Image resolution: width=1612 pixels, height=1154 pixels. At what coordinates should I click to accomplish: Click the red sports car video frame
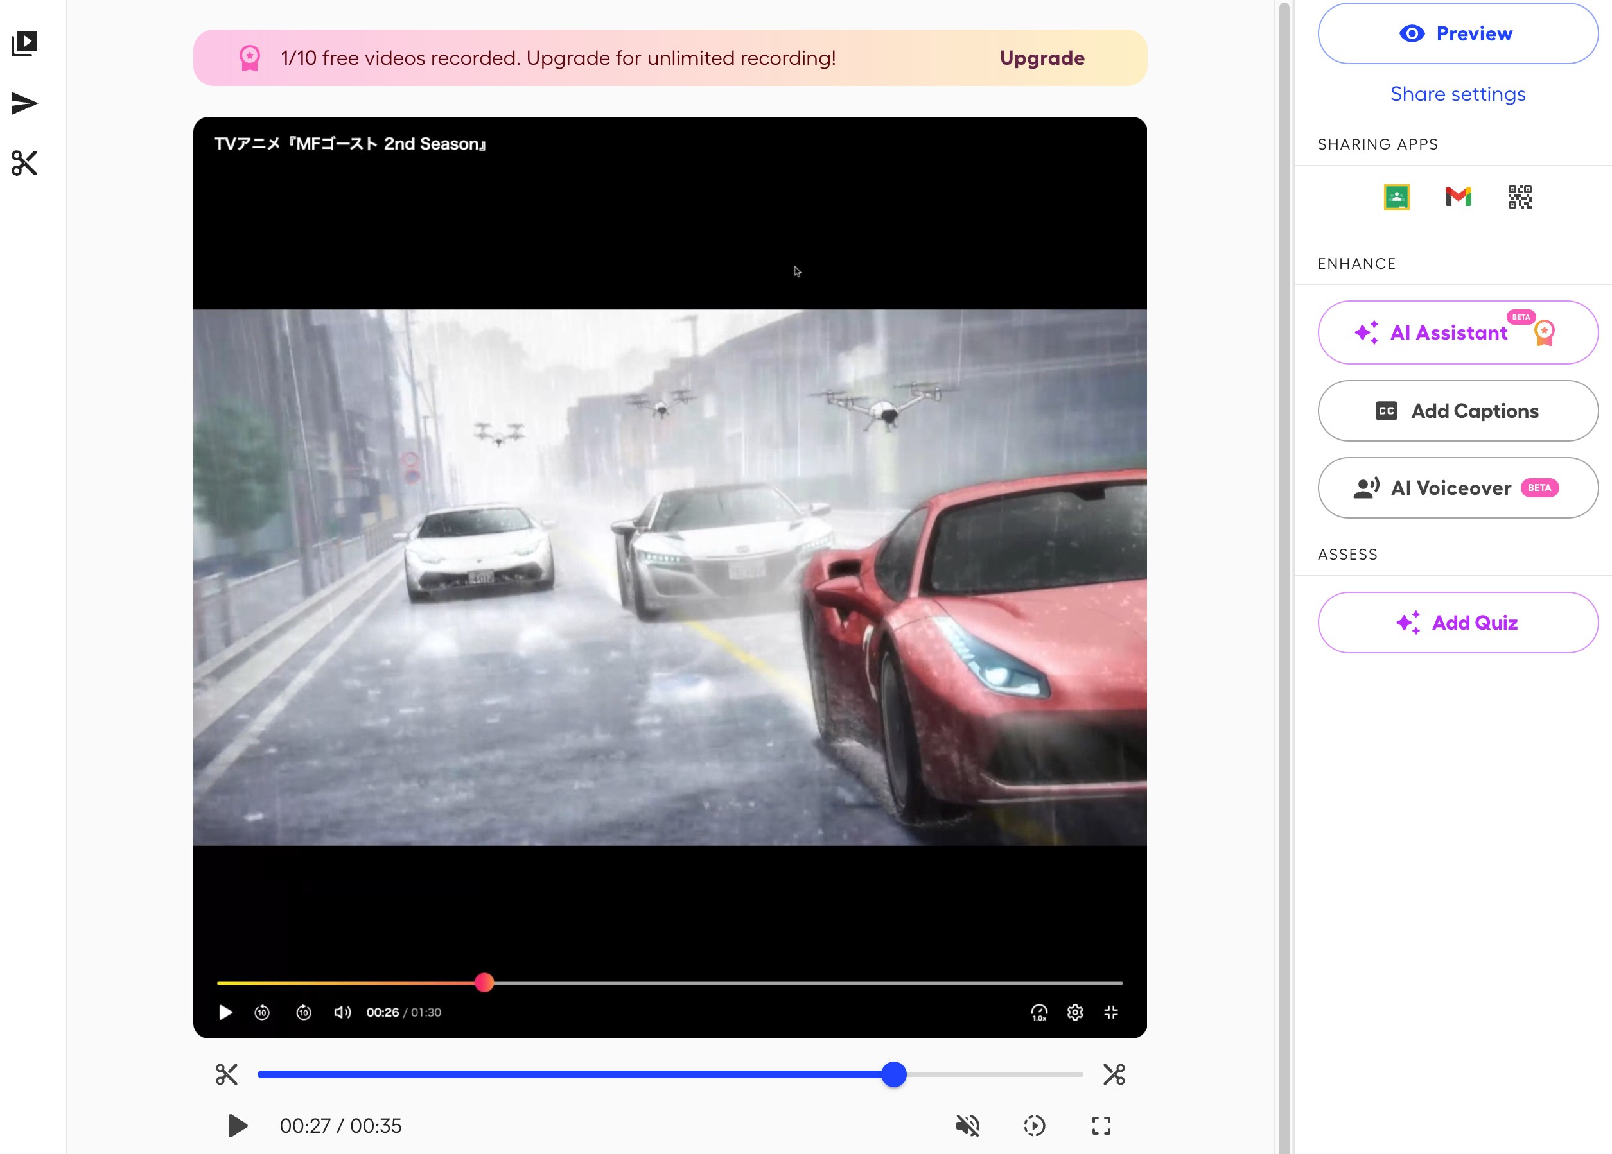pos(670,578)
